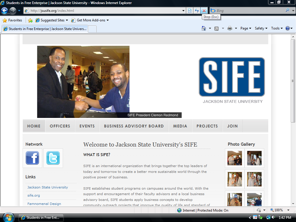Image resolution: width=296 pixels, height=222 pixels.
Task: Click the scrollbar down arrow
Action: 293,204
